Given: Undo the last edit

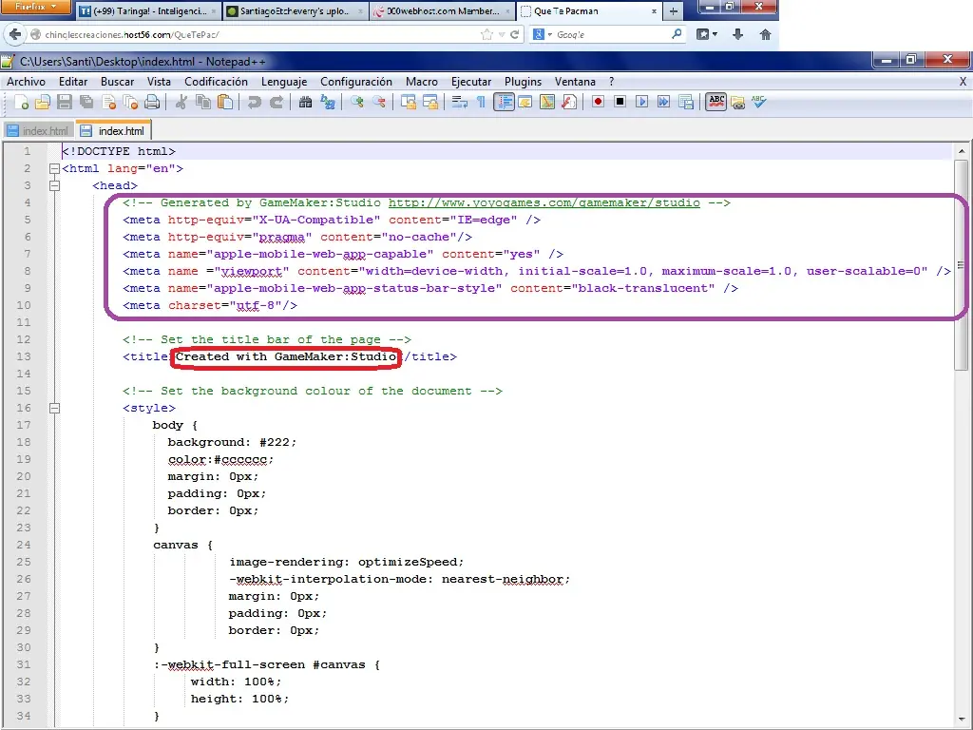Looking at the screenshot, I should pyautogui.click(x=254, y=102).
